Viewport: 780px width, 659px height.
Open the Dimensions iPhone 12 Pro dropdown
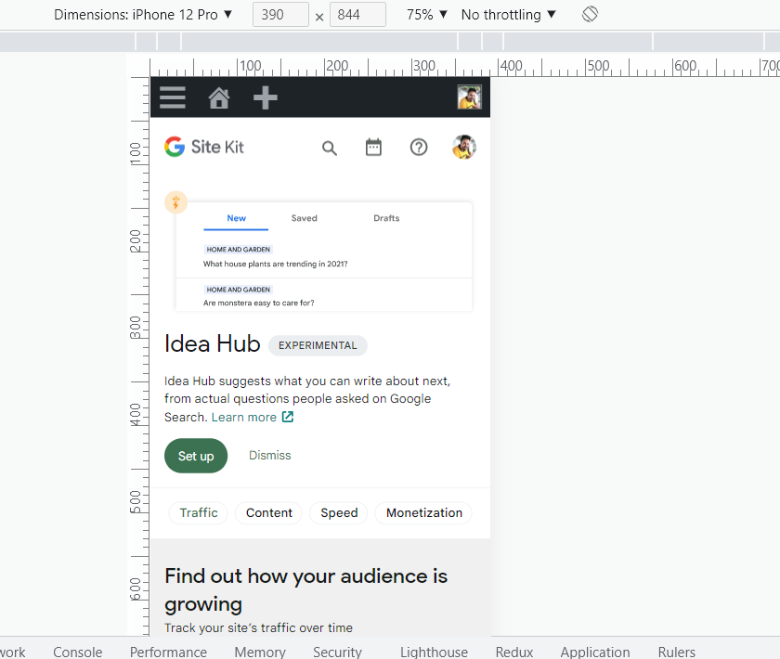143,15
